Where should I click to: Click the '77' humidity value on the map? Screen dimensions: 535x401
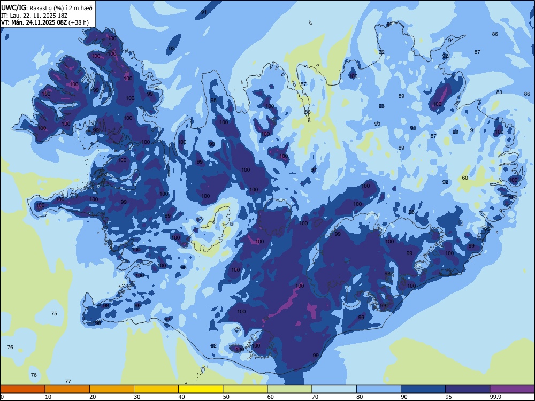point(68,381)
